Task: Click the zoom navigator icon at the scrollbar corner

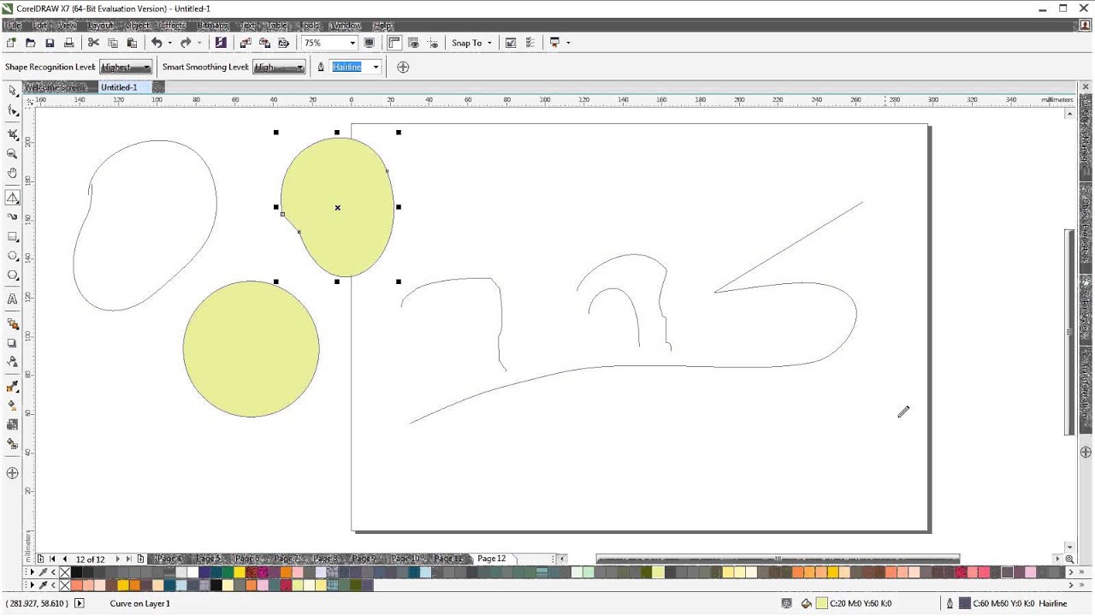Action: pyautogui.click(x=1069, y=559)
